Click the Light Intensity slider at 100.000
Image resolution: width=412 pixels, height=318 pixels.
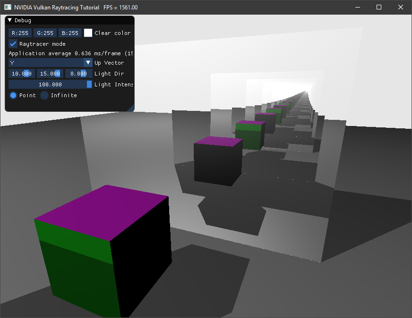click(x=50, y=84)
